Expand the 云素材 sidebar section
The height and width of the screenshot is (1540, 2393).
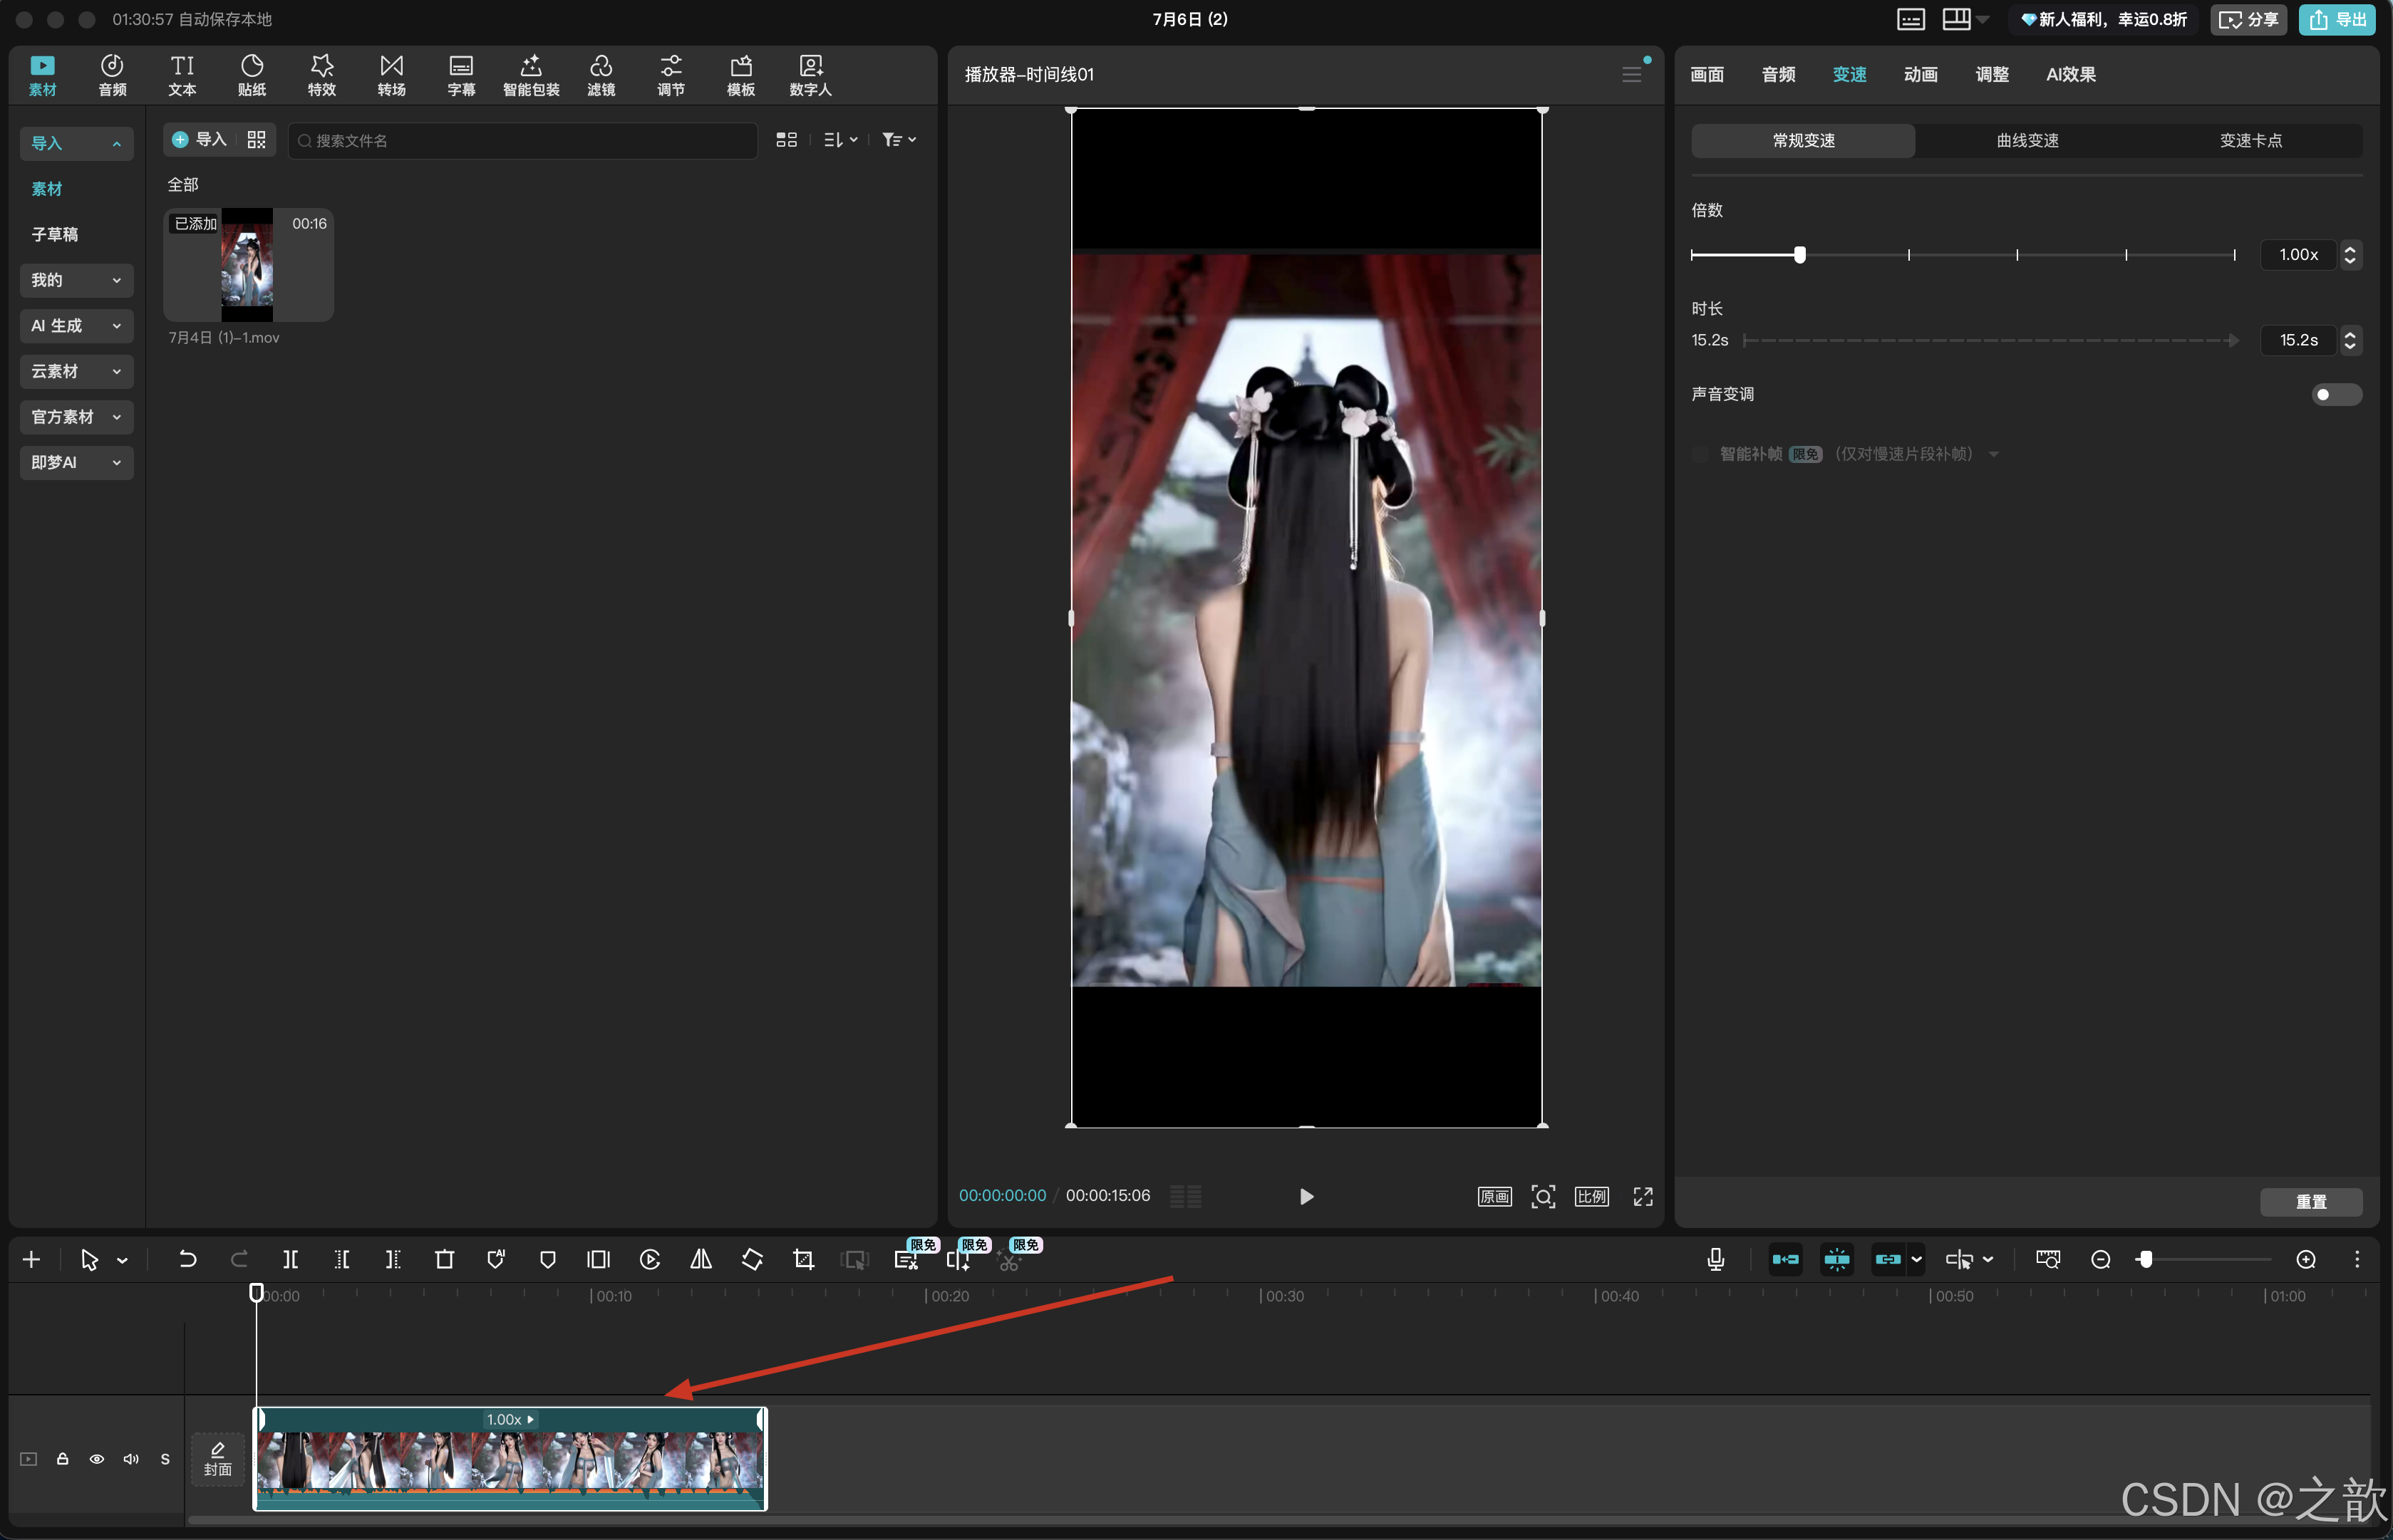point(76,371)
